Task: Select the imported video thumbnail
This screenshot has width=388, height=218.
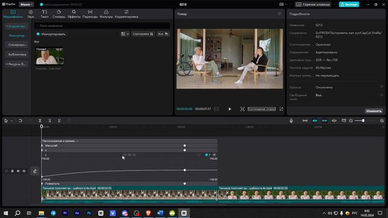Action: click(x=50, y=56)
